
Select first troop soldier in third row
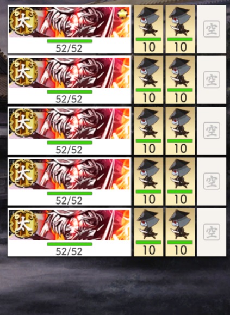coord(148,131)
